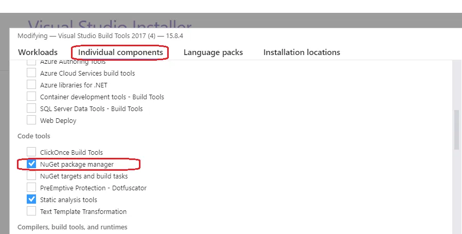Enable the ClickOnce Build Tools checkbox

pos(31,152)
